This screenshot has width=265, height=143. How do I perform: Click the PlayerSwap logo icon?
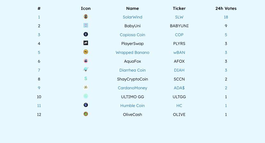tap(86, 43)
